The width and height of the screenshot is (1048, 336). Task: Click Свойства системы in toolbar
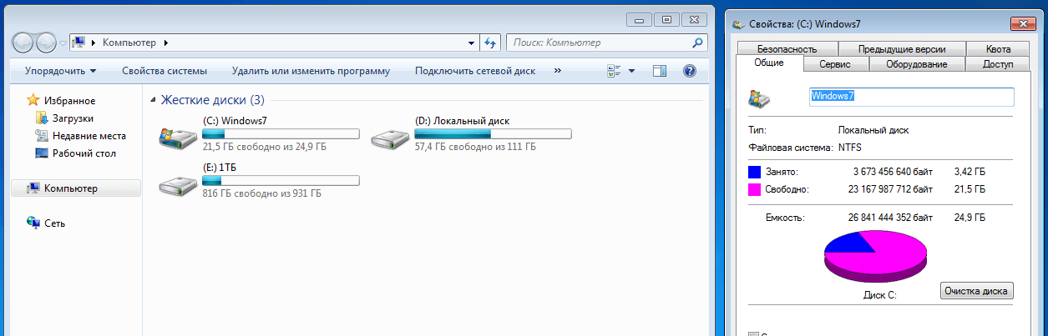click(165, 71)
